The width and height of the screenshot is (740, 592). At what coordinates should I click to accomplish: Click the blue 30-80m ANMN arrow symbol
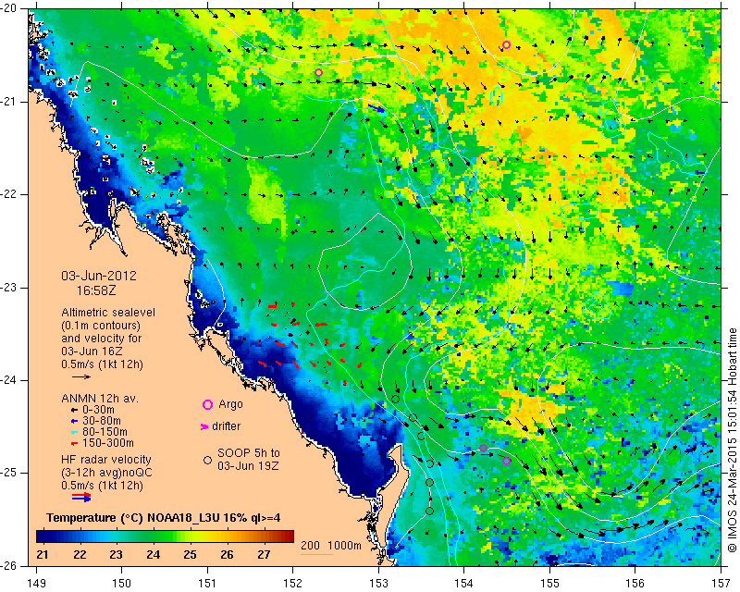click(74, 421)
